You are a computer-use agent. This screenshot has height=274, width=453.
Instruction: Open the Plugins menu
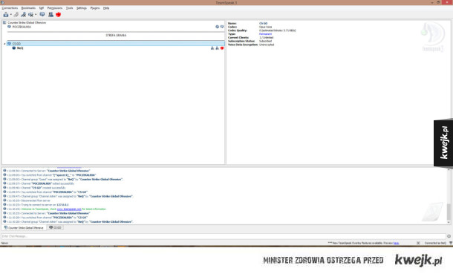coord(95,8)
